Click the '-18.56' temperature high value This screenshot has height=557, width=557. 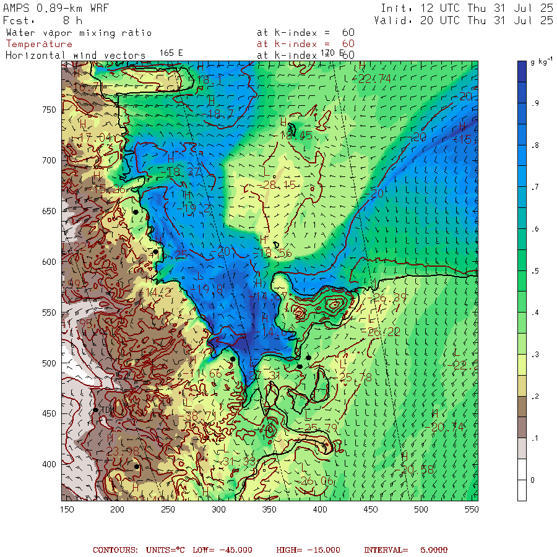click(272, 253)
